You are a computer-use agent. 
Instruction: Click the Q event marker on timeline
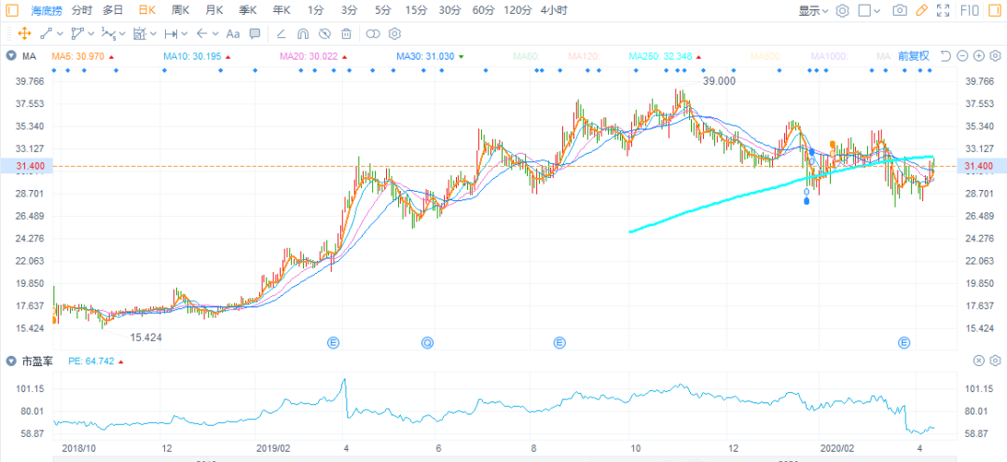coord(427,343)
